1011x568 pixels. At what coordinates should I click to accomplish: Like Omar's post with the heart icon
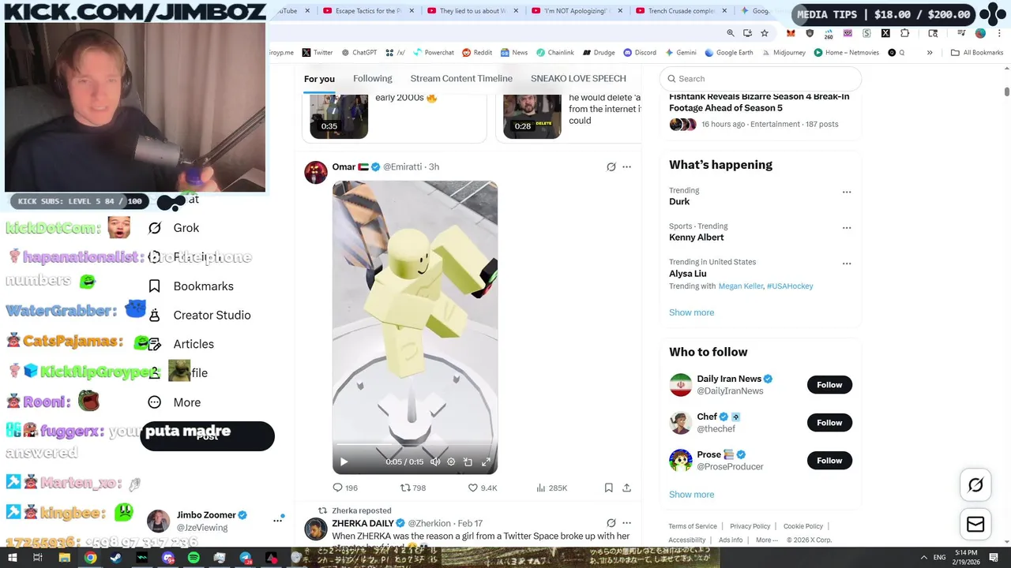tap(473, 488)
